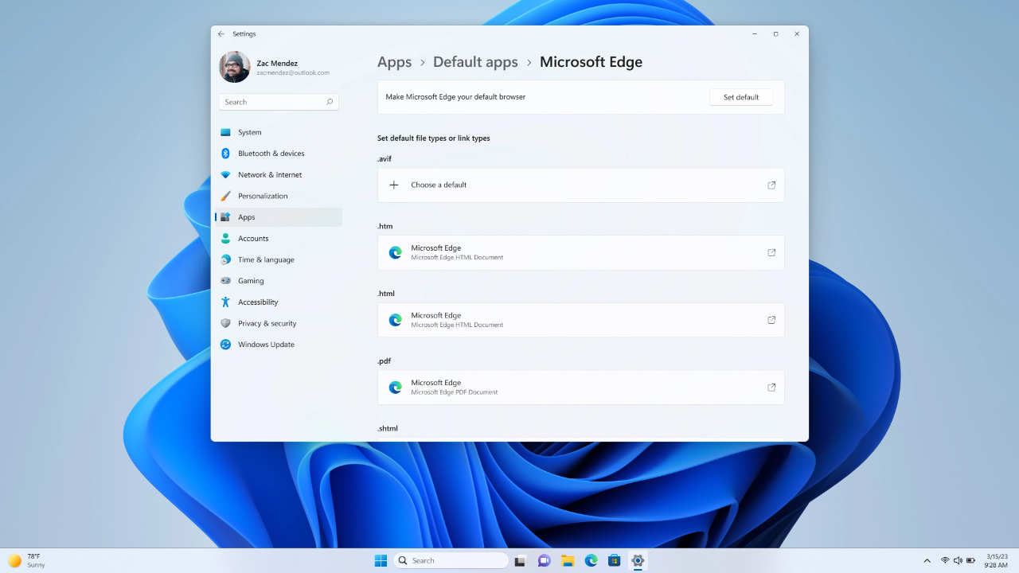
Task: Click zacmendez@outlook.com account email
Action: pyautogui.click(x=293, y=72)
